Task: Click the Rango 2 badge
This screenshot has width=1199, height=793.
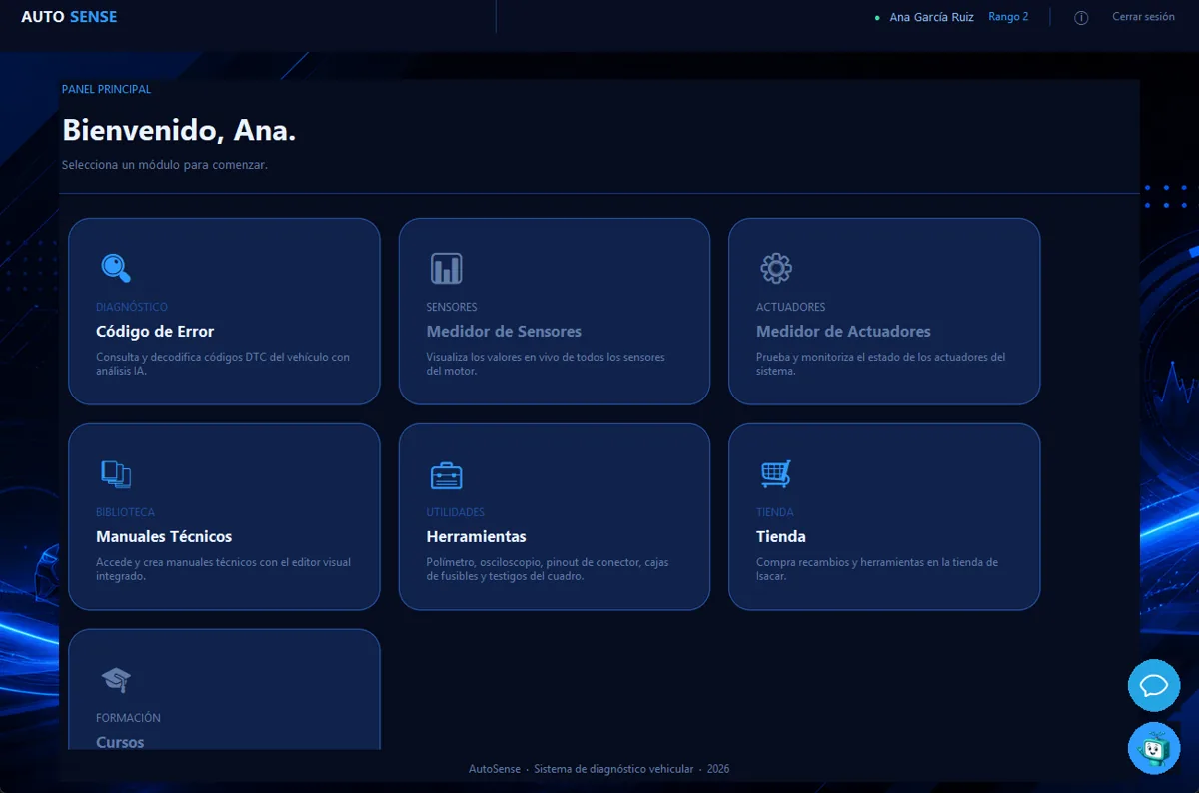Action: click(1008, 17)
